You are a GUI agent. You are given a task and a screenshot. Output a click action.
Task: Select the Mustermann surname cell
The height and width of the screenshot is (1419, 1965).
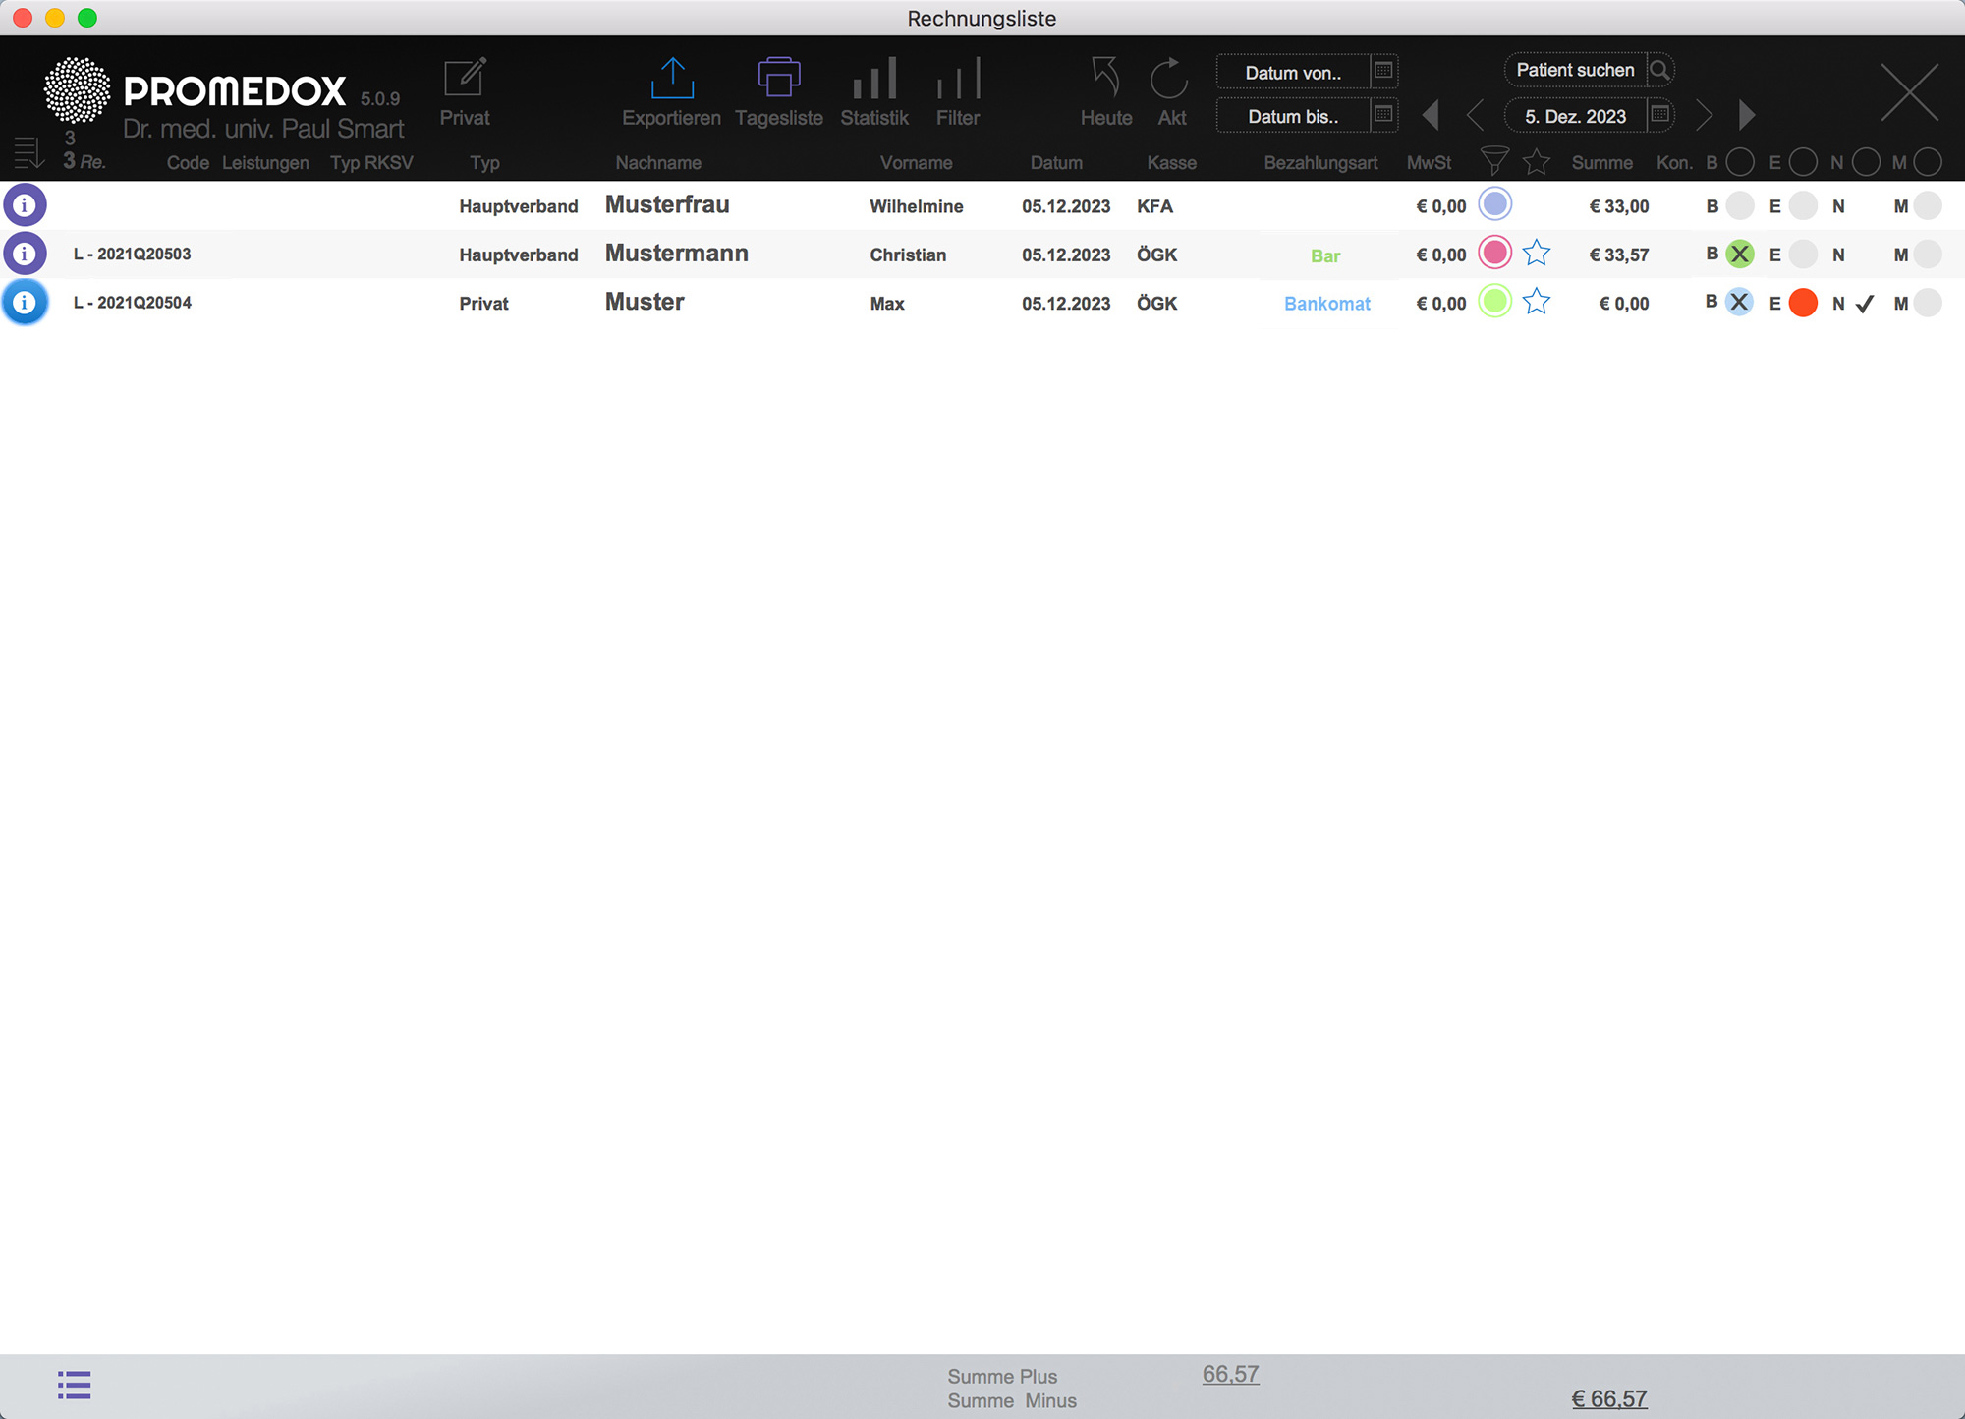tap(676, 253)
